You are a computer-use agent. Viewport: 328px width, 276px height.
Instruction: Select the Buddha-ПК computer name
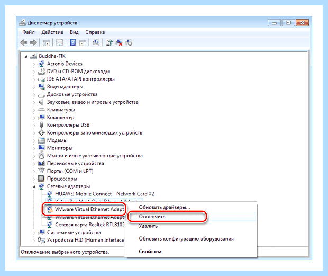(52, 56)
